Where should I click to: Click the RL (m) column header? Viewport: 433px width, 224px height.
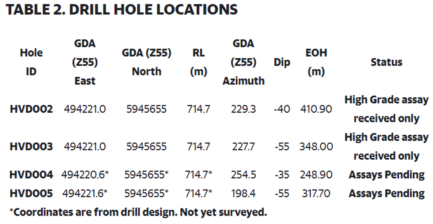click(x=198, y=62)
